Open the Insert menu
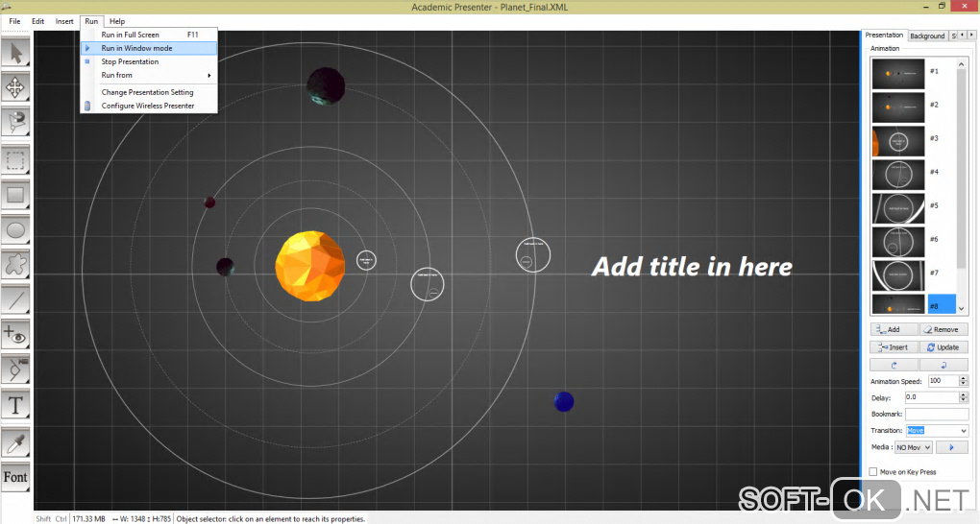This screenshot has width=980, height=524. click(64, 21)
